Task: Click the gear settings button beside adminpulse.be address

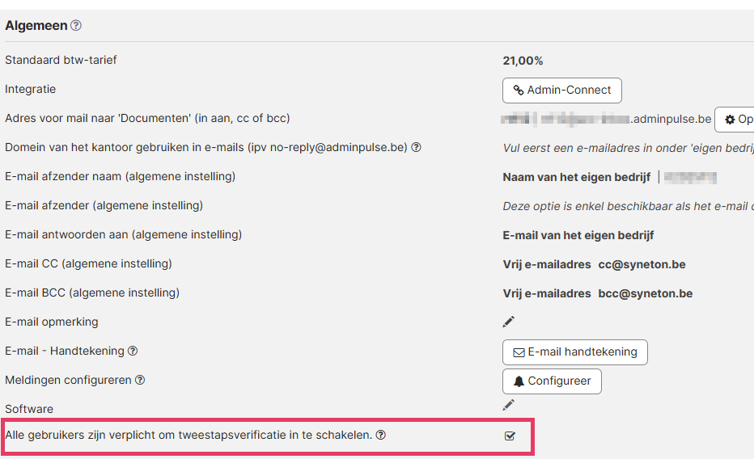Action: point(735,120)
